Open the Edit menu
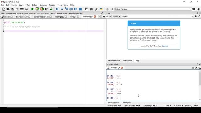Image resolution: width=201 pixels, height=113 pixels. [8, 5]
